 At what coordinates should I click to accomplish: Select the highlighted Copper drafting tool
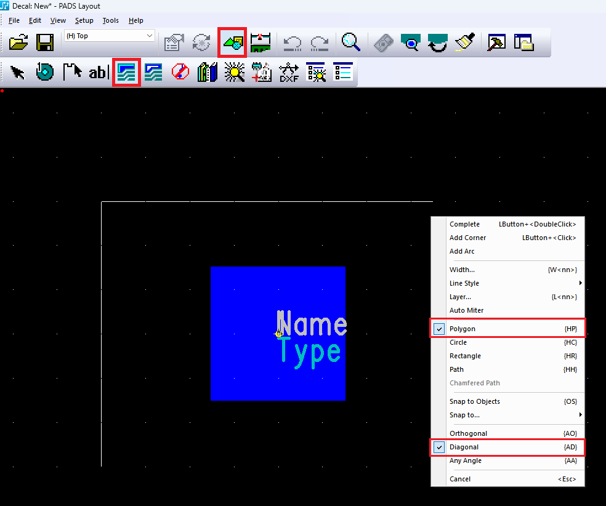126,72
